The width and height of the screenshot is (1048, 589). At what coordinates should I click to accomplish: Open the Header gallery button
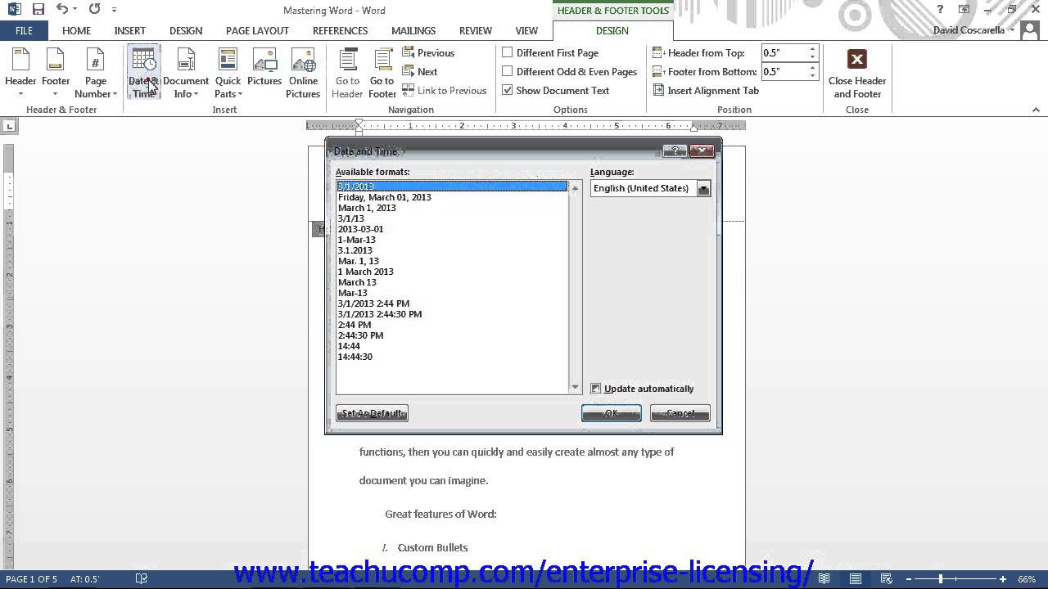pos(20,73)
